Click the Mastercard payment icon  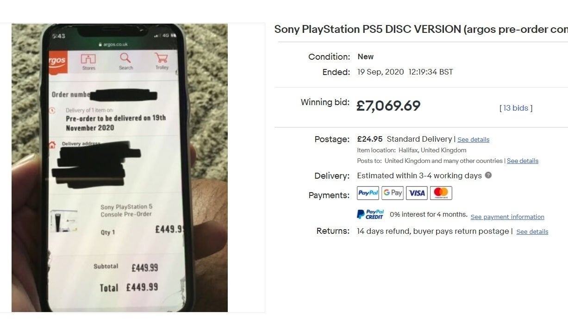pos(441,193)
